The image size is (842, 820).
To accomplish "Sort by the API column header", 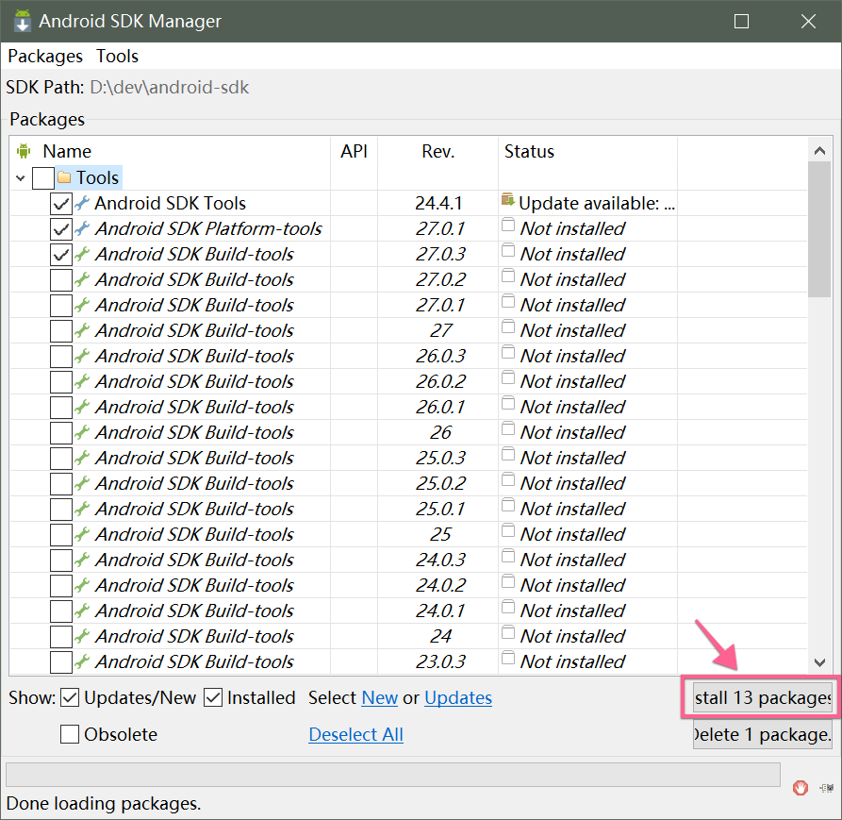I will (354, 151).
